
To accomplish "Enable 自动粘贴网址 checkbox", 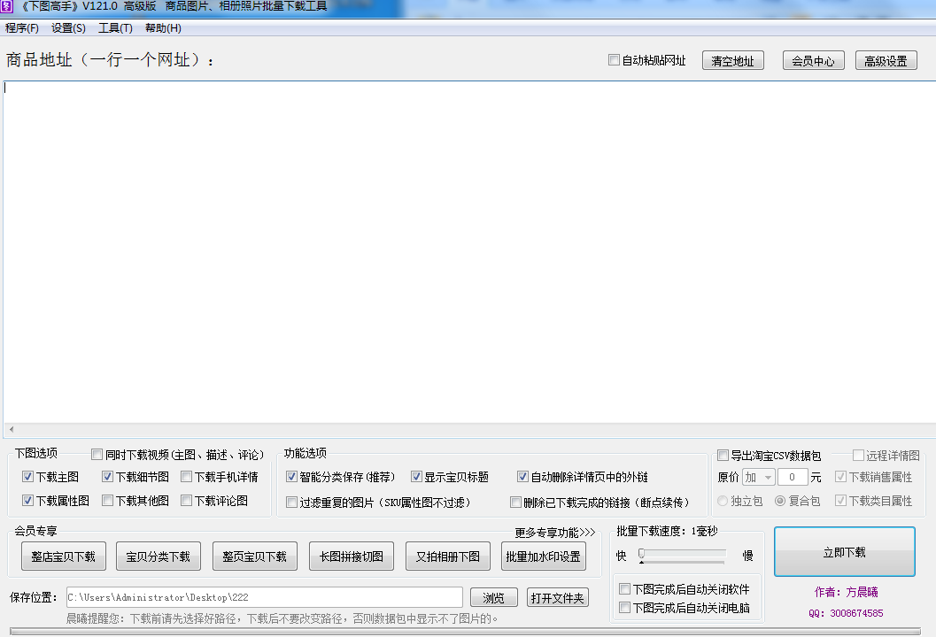I will [x=614, y=59].
